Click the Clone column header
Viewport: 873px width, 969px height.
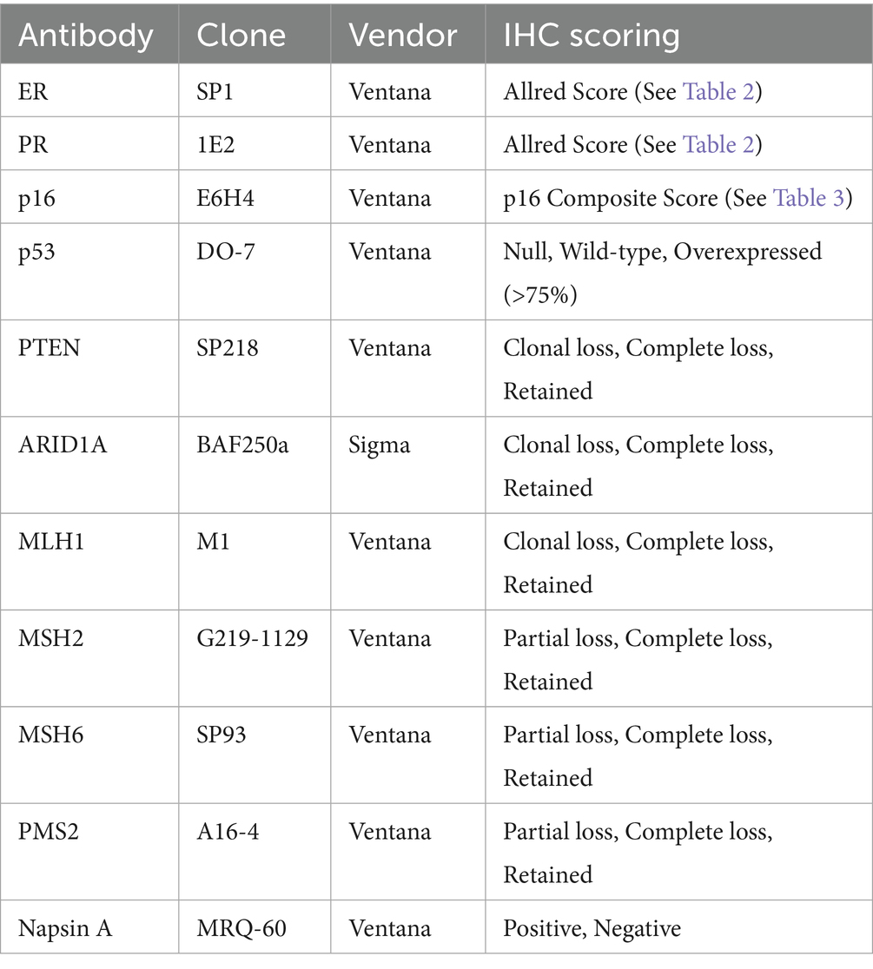point(241,36)
